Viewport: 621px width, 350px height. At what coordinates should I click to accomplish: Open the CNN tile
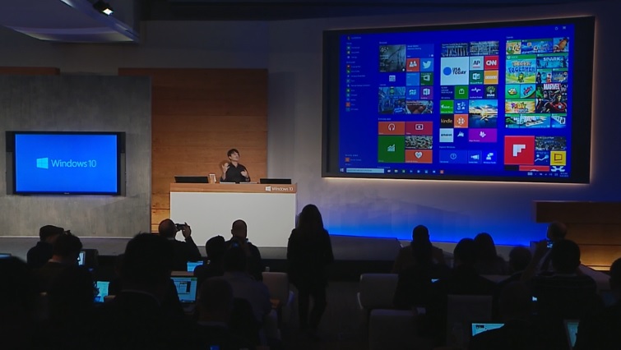coord(491,63)
